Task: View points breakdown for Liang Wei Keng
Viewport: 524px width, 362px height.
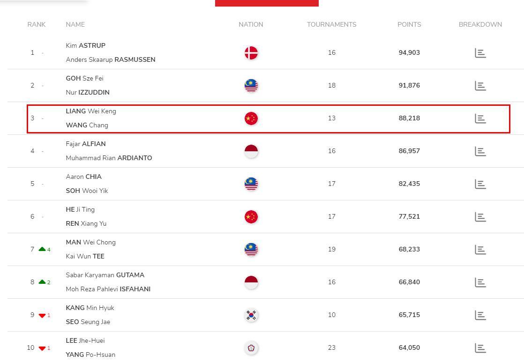Action: (480, 118)
